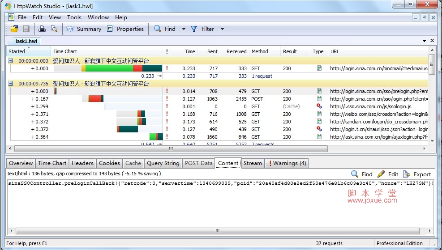Switch to the Content tab
Screen dimensions: 442x250
pyautogui.click(x=228, y=163)
